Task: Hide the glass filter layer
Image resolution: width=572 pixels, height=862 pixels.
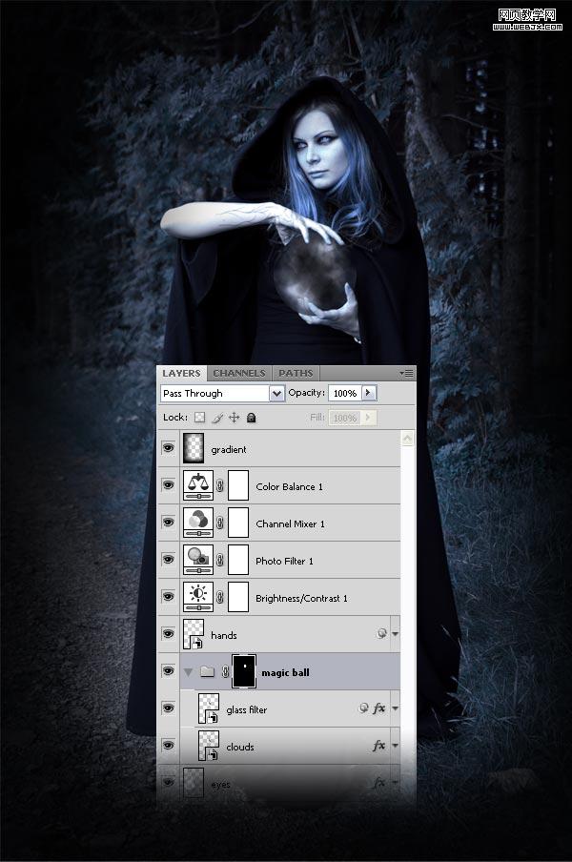Action: 168,708
